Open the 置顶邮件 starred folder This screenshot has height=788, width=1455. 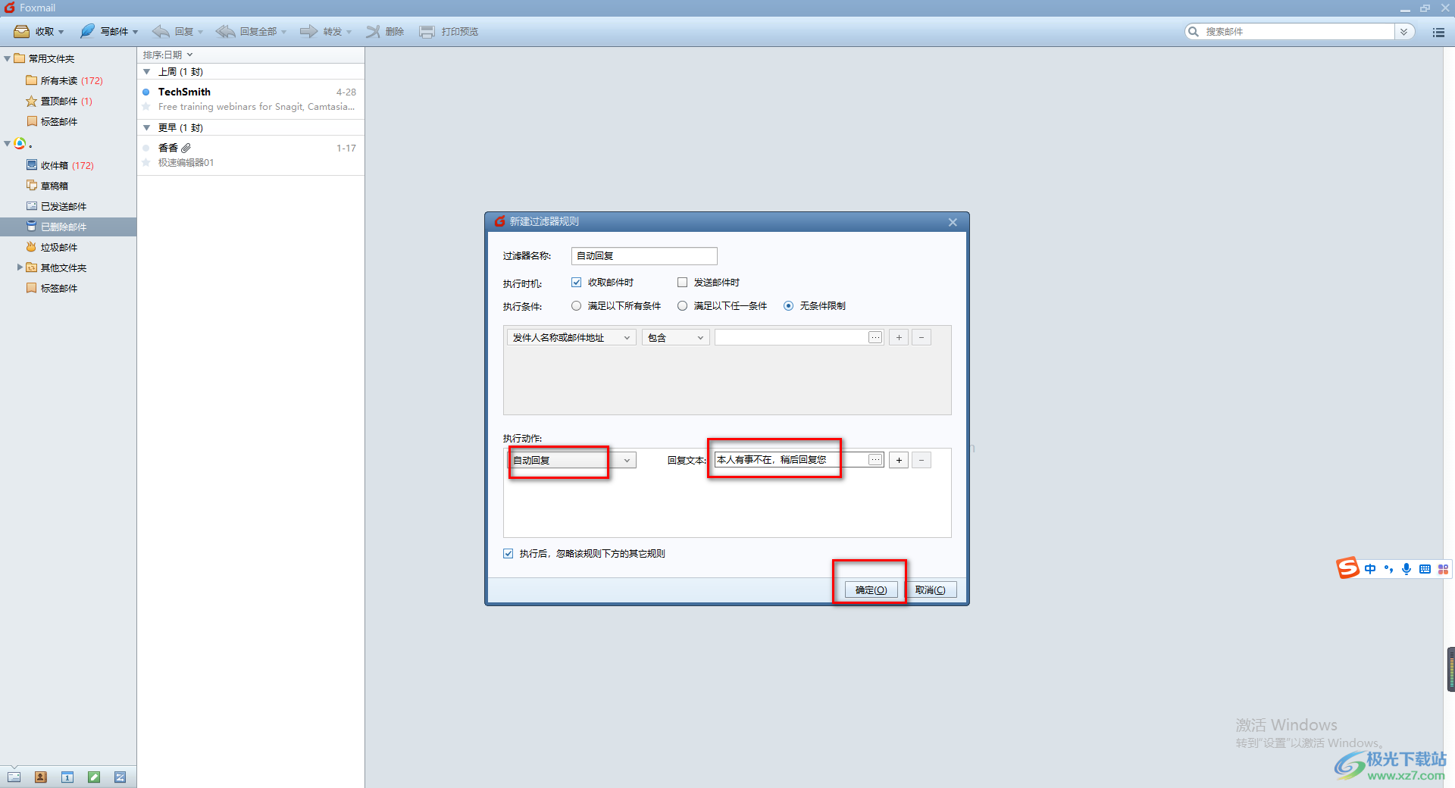pos(59,101)
